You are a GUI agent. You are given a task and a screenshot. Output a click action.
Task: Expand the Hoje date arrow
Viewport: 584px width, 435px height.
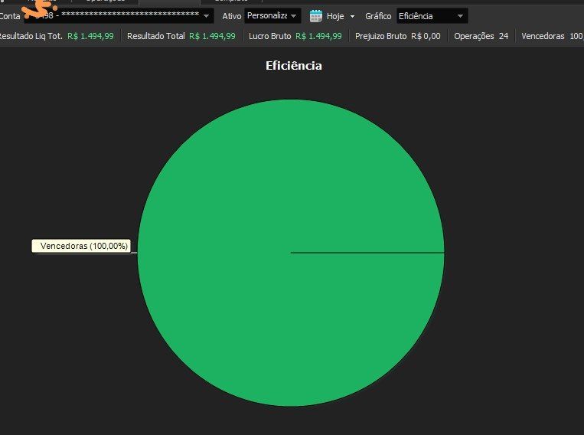(x=352, y=16)
